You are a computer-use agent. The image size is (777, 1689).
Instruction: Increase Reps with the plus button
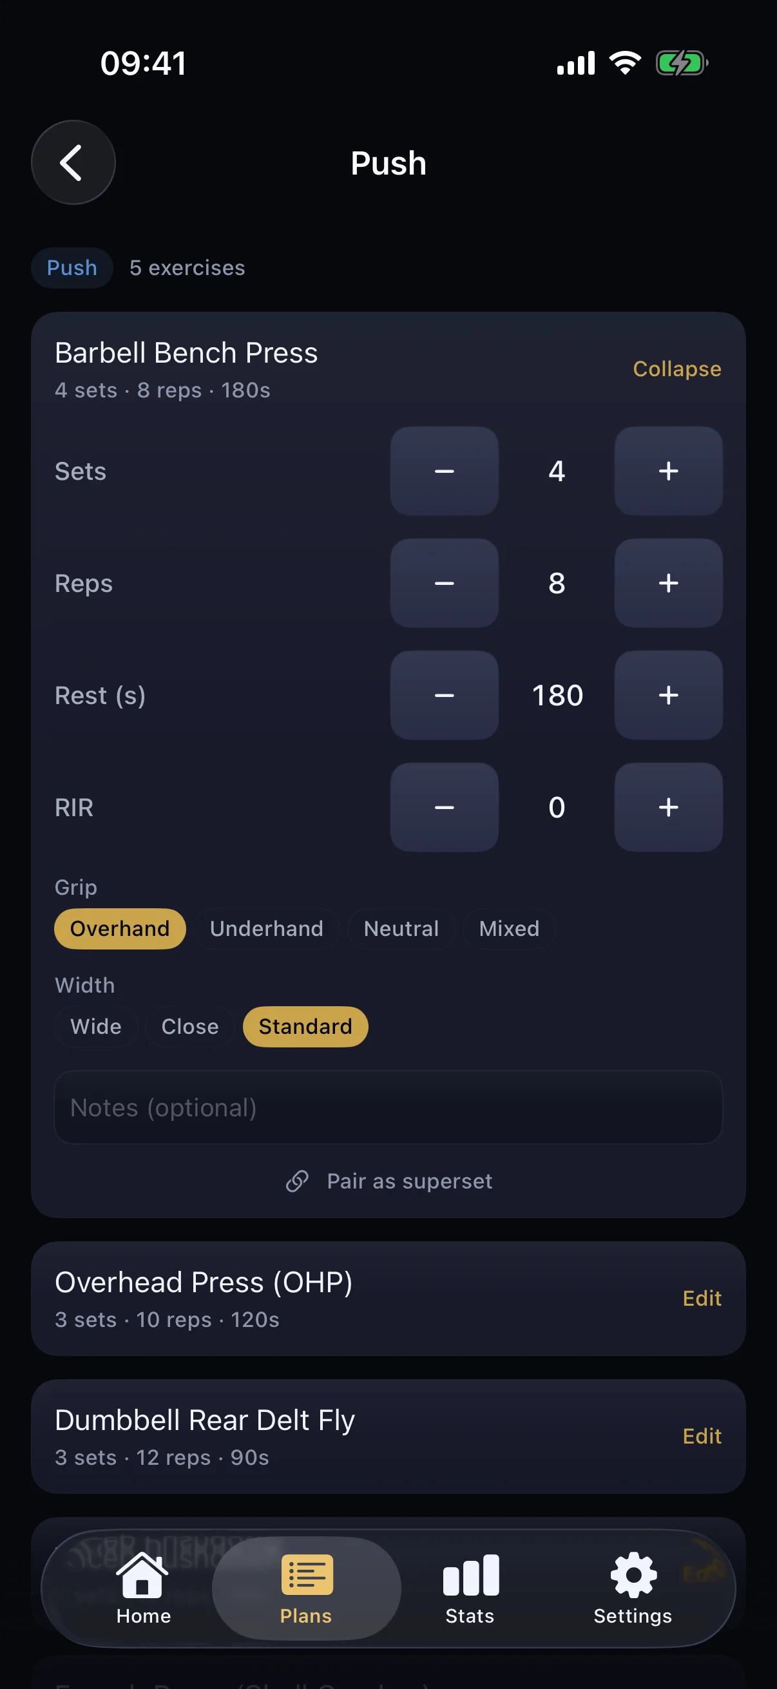[x=667, y=583]
